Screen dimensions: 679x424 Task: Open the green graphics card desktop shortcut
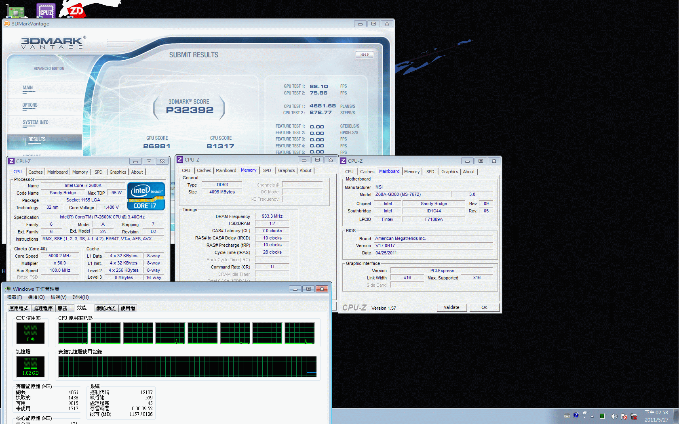[15, 12]
